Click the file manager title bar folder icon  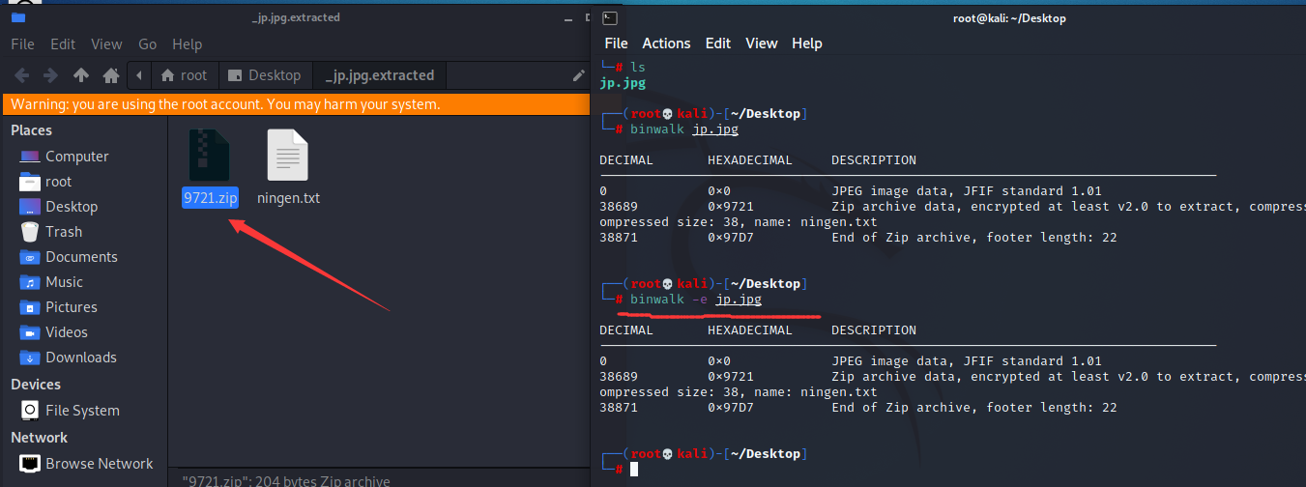[x=17, y=17]
